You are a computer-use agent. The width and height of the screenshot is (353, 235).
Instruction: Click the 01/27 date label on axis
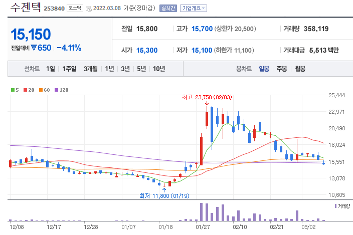pos(203,227)
